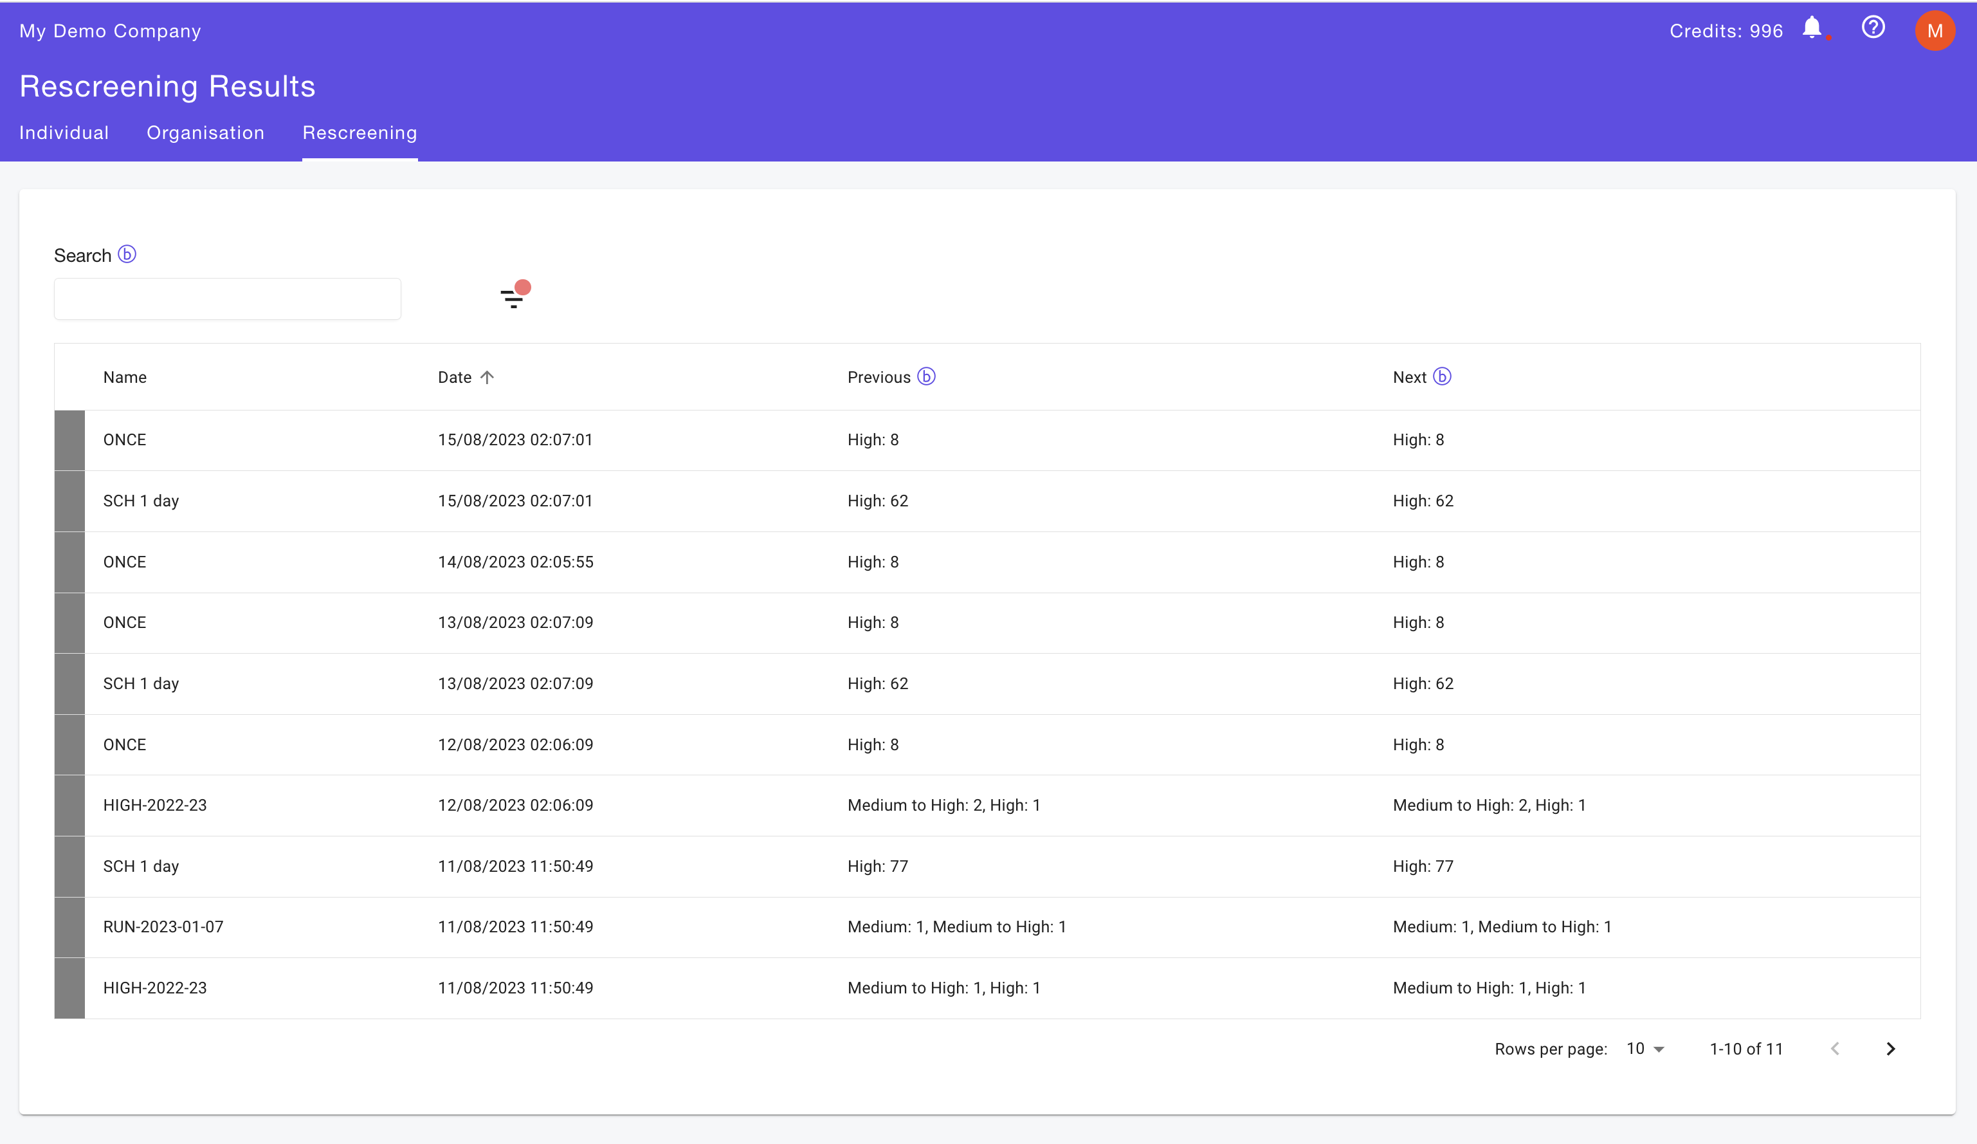The height and width of the screenshot is (1144, 1977).
Task: Click the previous page chevron
Action: (x=1835, y=1048)
